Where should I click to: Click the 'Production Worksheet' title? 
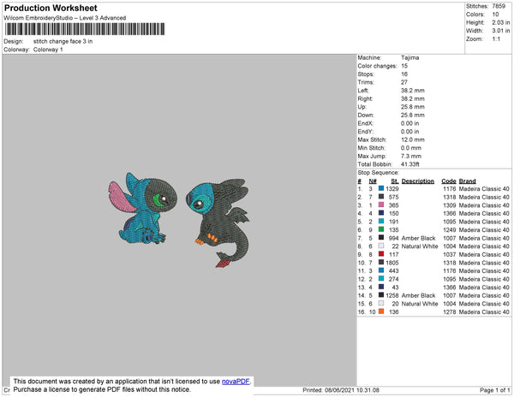point(51,8)
